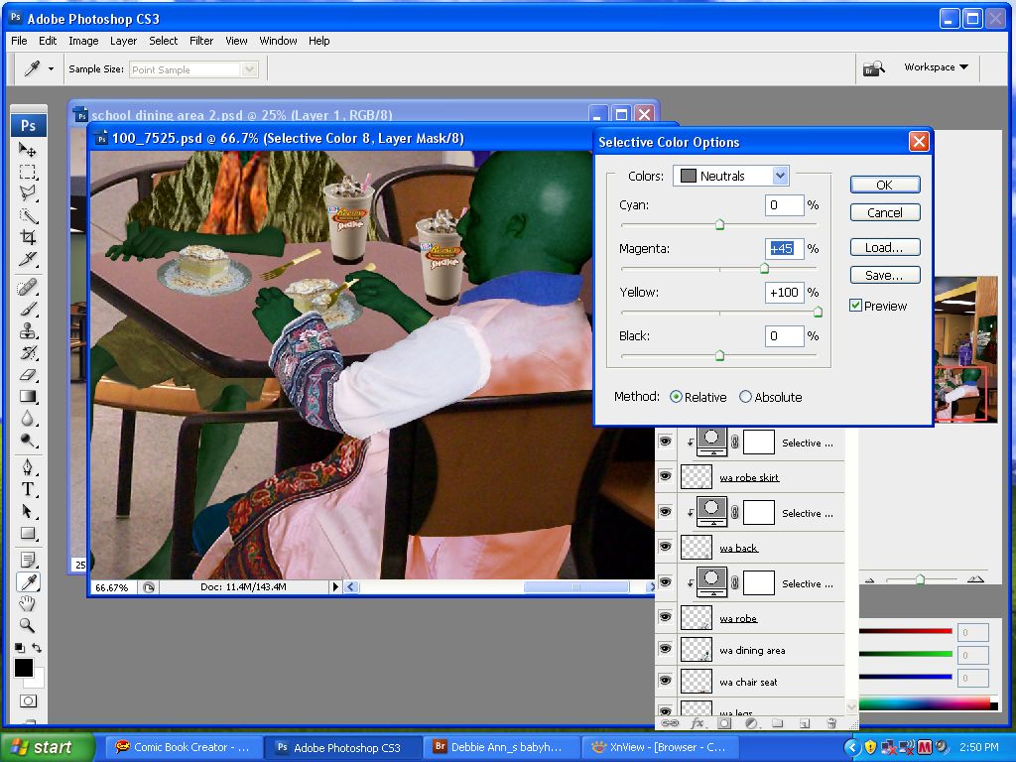This screenshot has width=1016, height=762.
Task: Select the Absolute method radio button
Action: tap(745, 397)
